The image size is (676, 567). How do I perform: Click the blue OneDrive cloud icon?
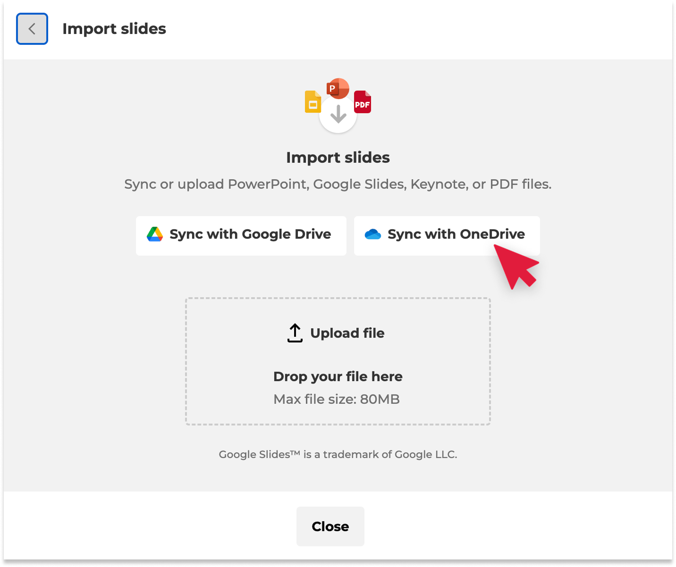point(373,234)
